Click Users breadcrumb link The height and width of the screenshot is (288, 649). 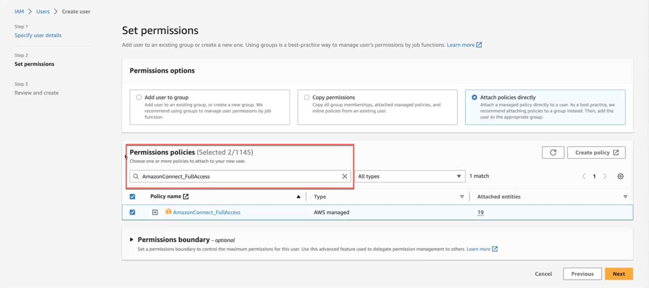(x=43, y=11)
